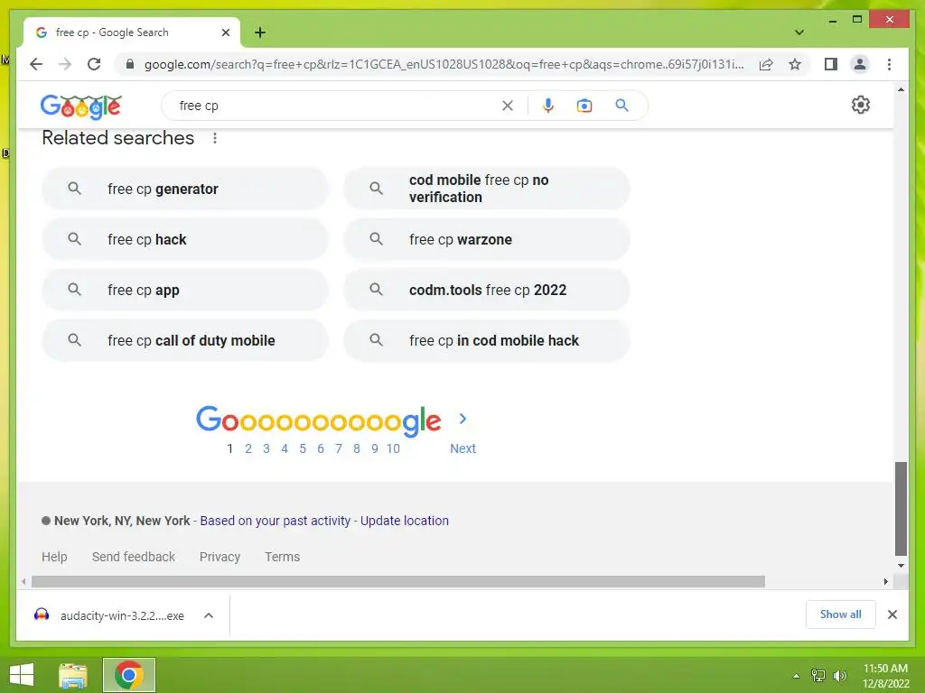Open Chrome profile avatar menu

click(x=860, y=64)
